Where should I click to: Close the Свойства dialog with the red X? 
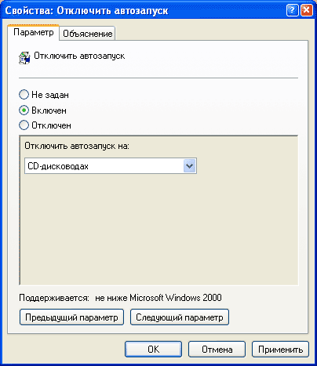[306, 10]
